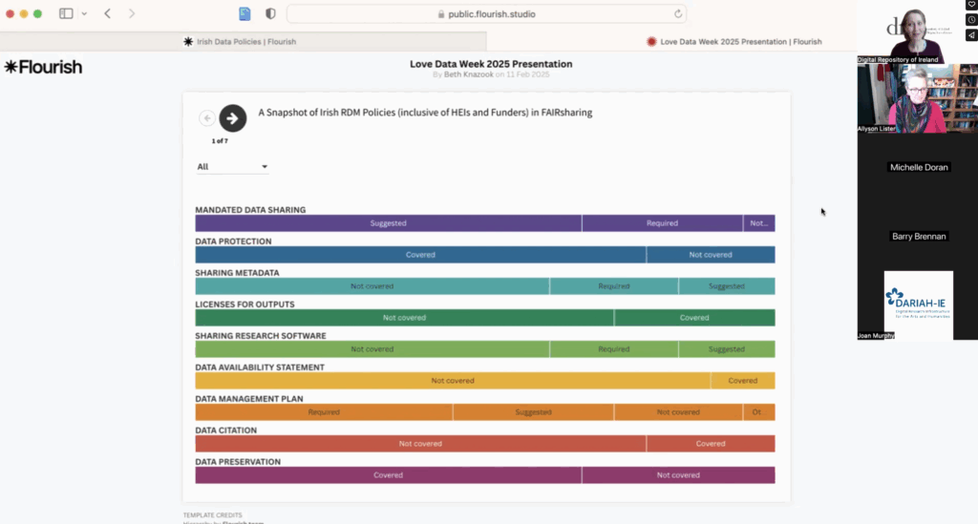Select 'Not covered' in Data Availability Statement
978x524 pixels.
[452, 381]
